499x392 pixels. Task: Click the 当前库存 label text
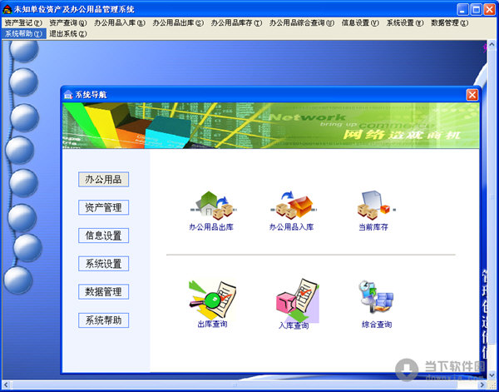pyautogui.click(x=373, y=227)
